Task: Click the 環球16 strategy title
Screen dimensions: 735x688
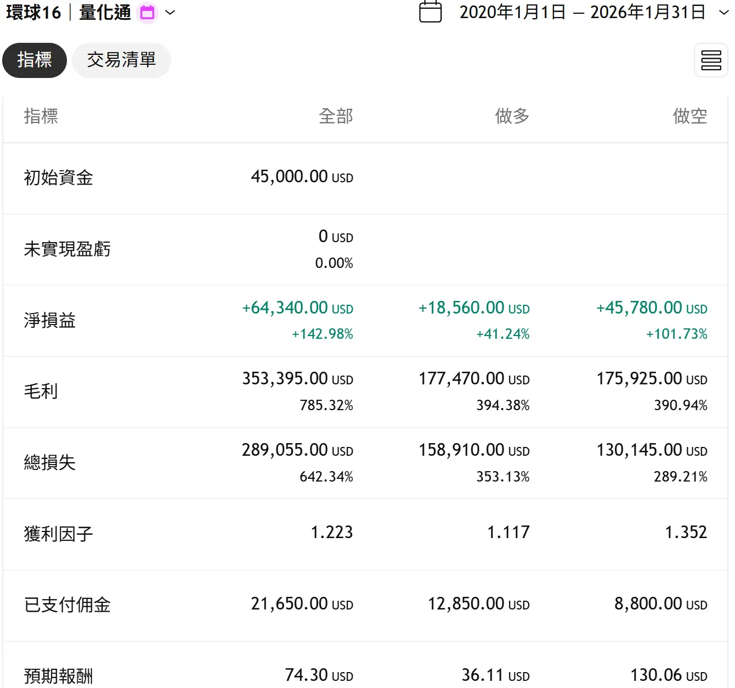Action: tap(33, 13)
